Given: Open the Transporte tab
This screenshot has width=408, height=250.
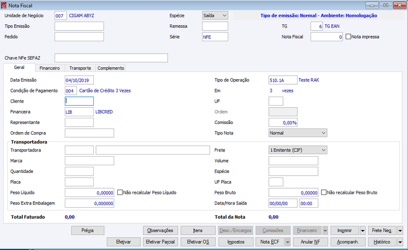Looking at the screenshot, I should pos(80,68).
